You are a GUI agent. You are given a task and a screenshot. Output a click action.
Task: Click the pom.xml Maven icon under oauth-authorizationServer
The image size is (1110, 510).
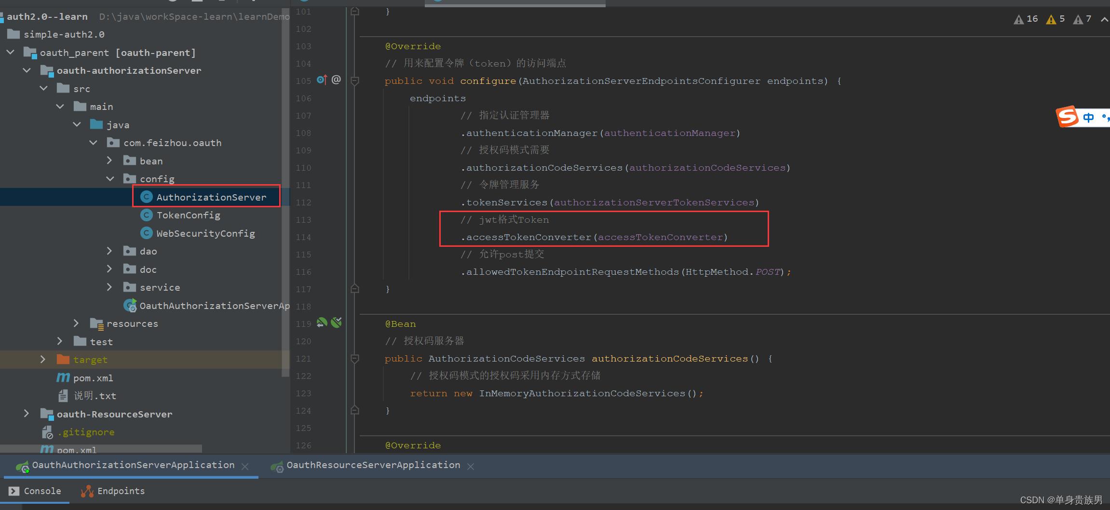pyautogui.click(x=63, y=377)
